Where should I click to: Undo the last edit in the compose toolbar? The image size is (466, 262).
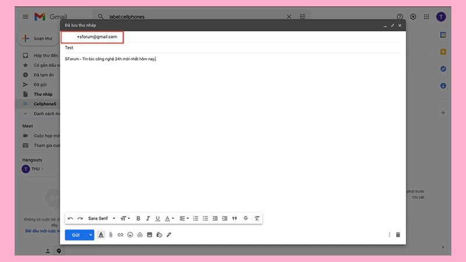(70, 218)
